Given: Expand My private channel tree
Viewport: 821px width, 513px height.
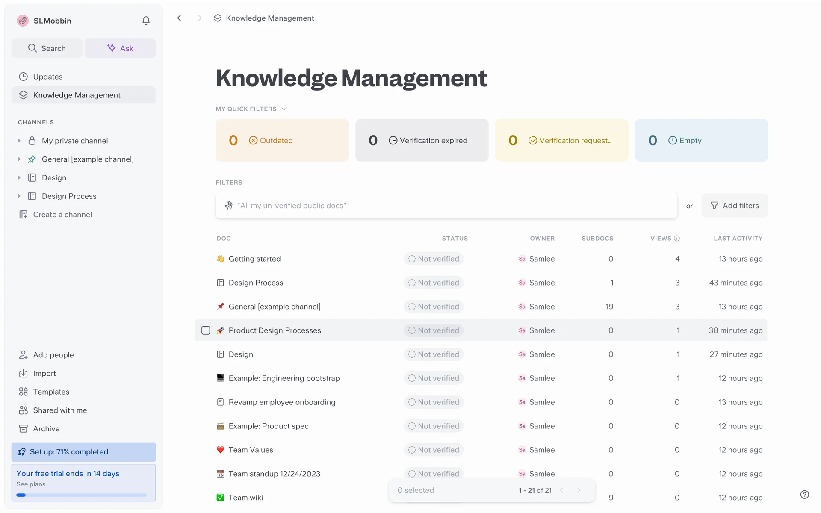Looking at the screenshot, I should coord(19,141).
